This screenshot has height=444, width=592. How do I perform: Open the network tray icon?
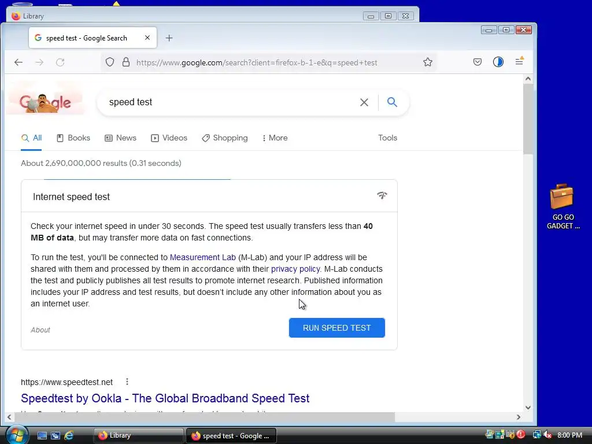pos(536,435)
